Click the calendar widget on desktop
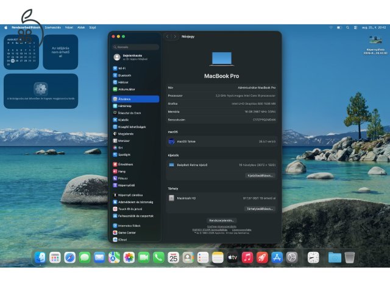 (21, 52)
